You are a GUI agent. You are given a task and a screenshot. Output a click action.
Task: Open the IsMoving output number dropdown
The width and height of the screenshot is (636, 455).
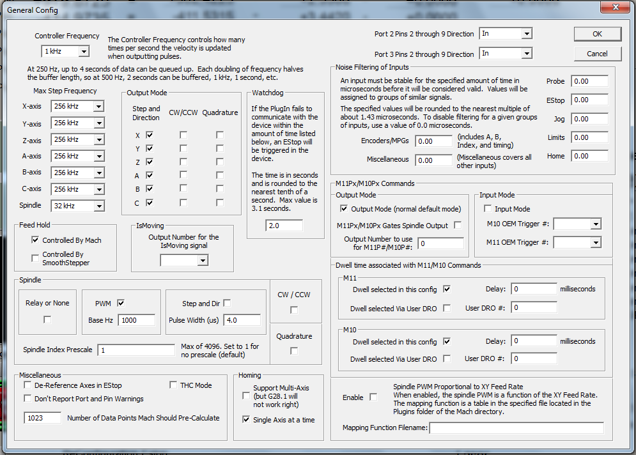click(202, 260)
